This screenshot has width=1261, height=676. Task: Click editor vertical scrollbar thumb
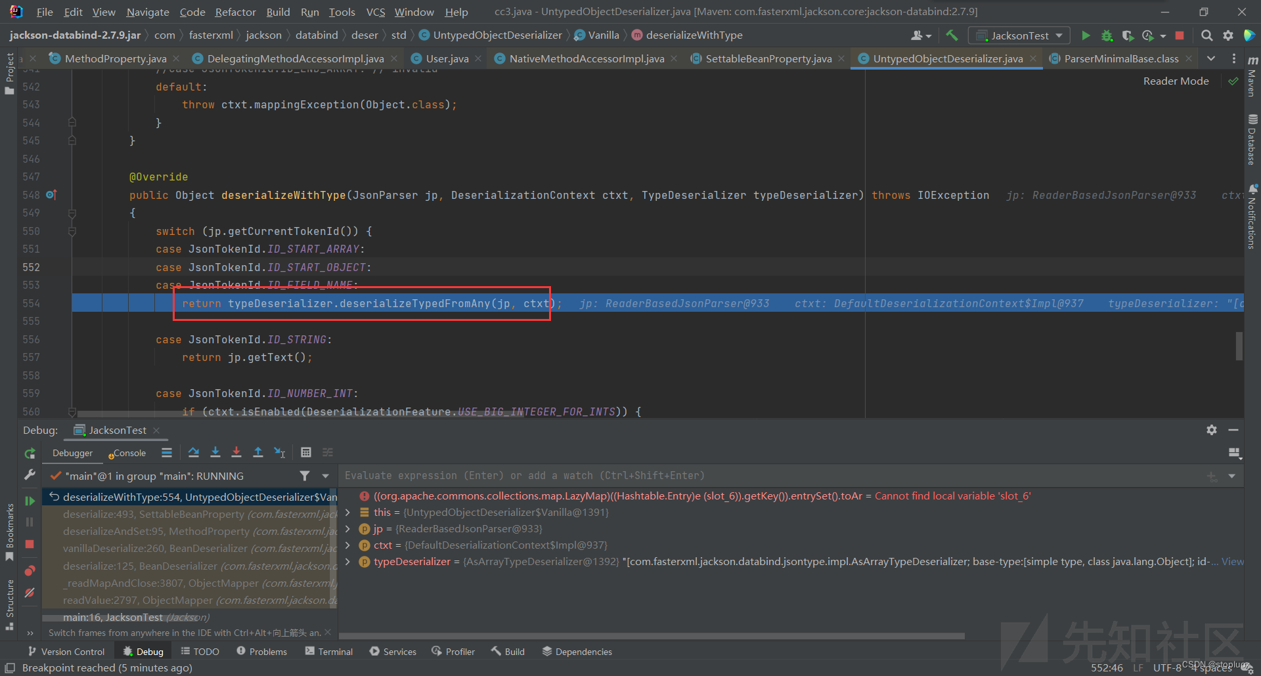(1239, 347)
